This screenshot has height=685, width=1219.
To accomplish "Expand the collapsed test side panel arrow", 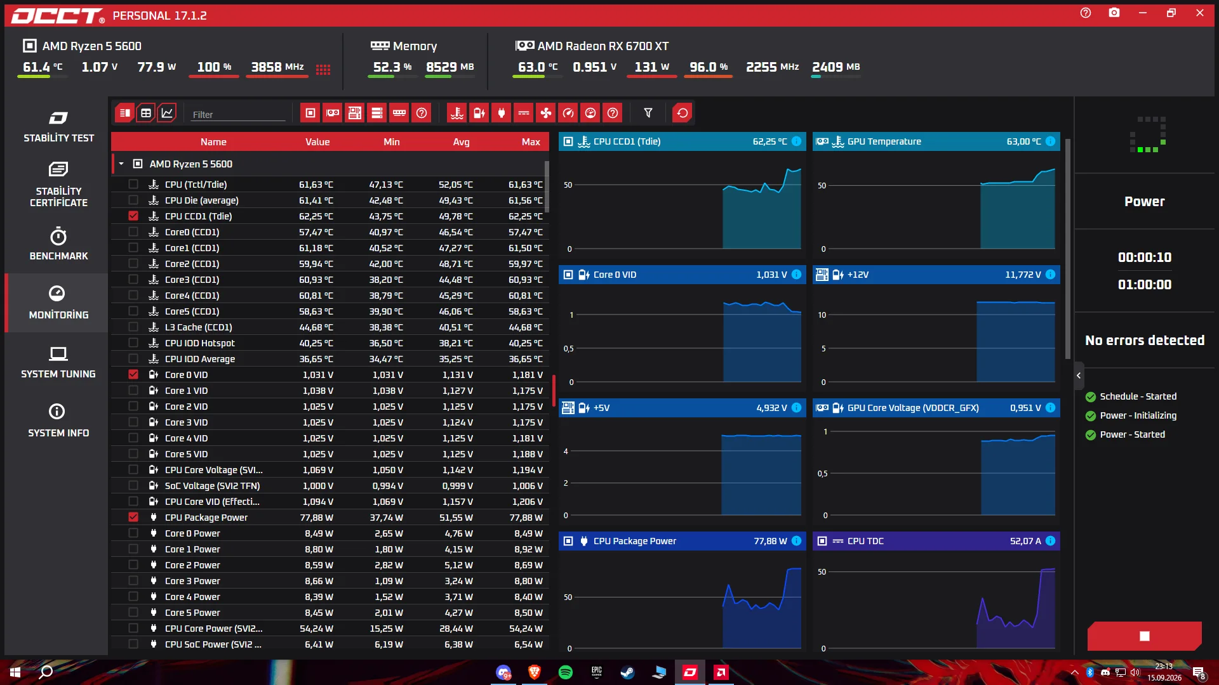I will pos(1079,375).
